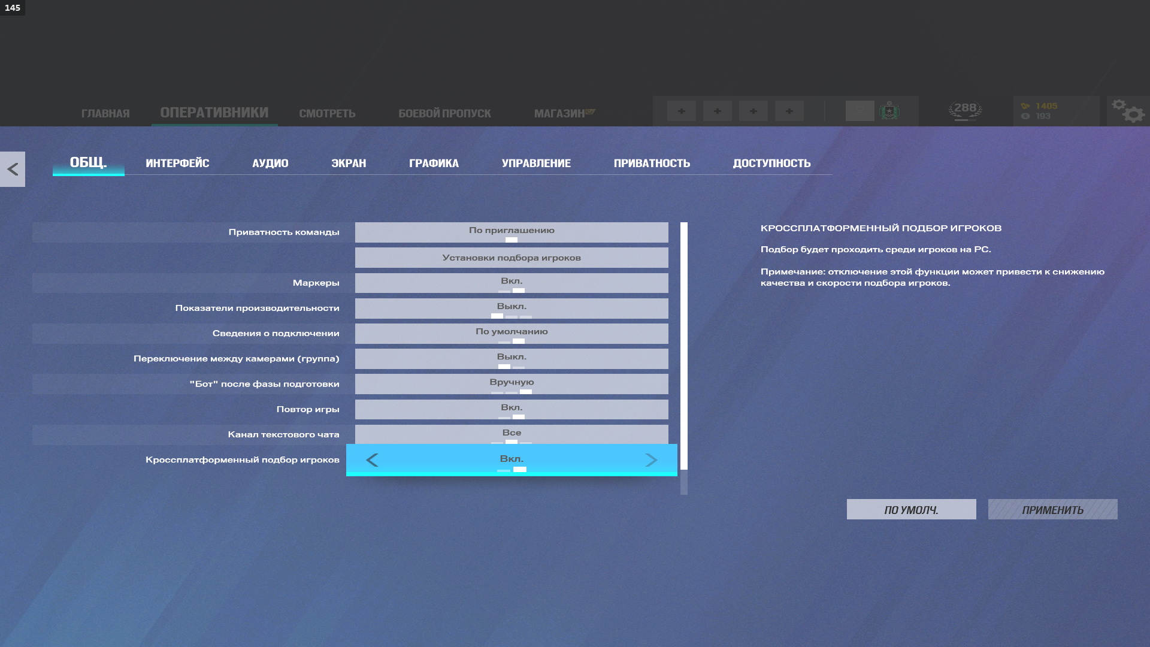Click the КРОССПЛАТФОРМЕННЫЙ ПОДБОР ИГРОКОВ description heading

pyautogui.click(x=881, y=228)
